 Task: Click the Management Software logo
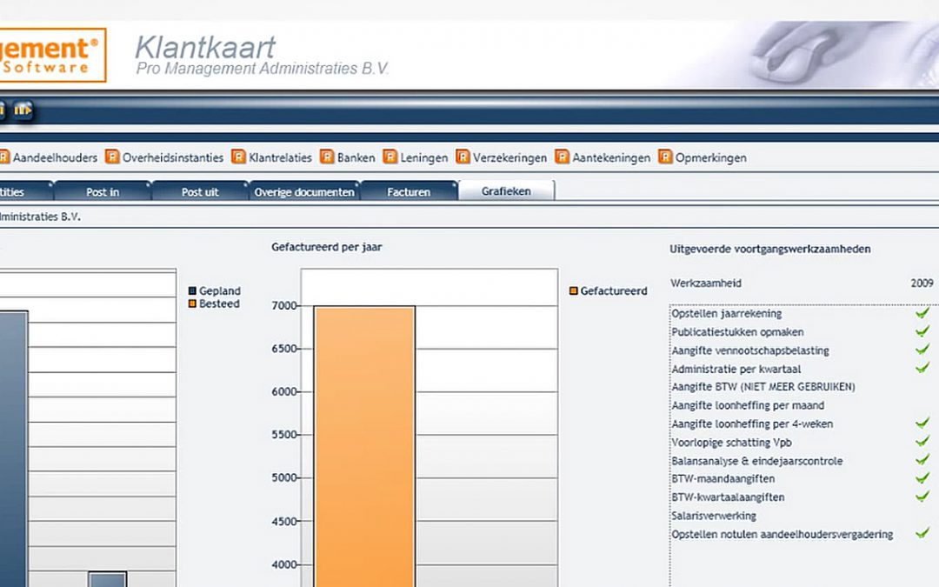tap(53, 55)
